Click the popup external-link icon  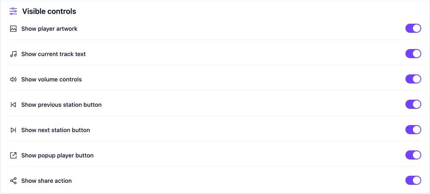point(13,155)
